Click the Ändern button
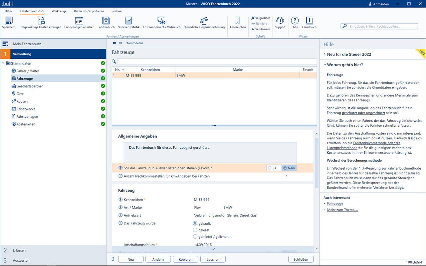Viewport: 426px width, 266px height. (158, 259)
